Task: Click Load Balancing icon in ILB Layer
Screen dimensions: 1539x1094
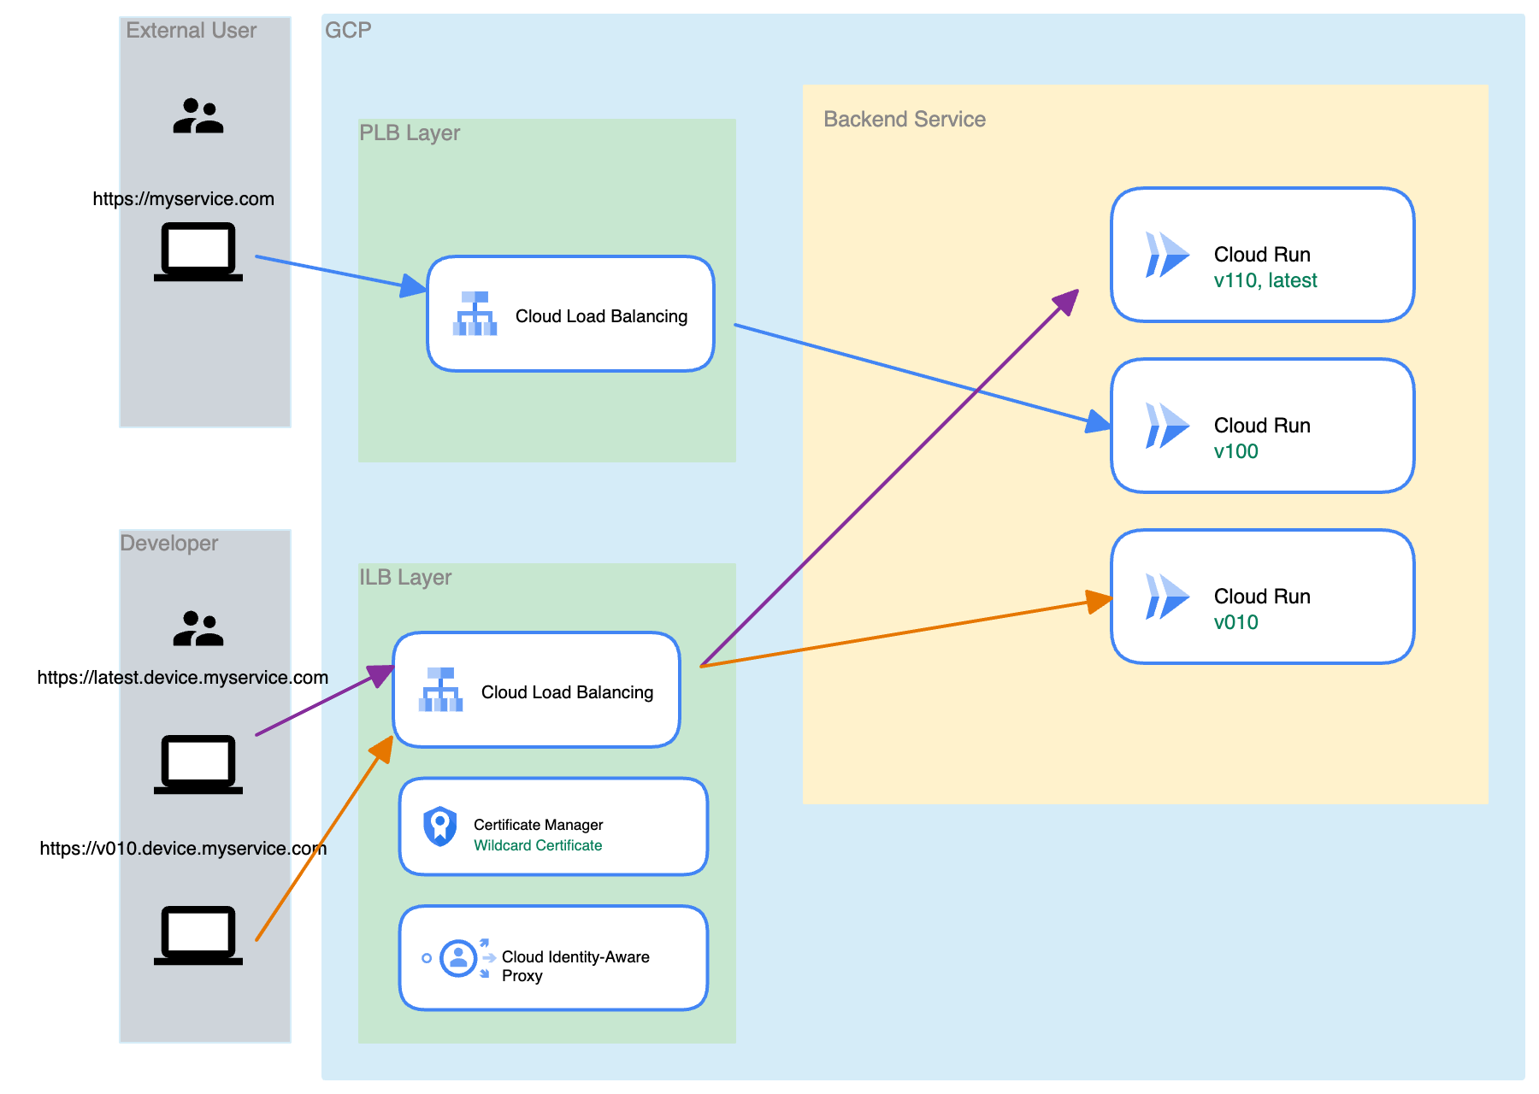Action: coord(440,690)
